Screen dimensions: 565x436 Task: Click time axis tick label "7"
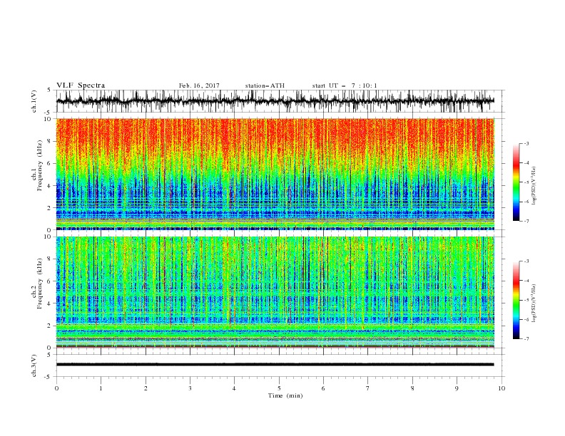[x=368, y=388]
